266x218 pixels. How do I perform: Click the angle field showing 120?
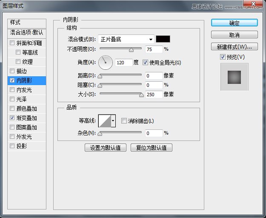[x=124, y=63]
